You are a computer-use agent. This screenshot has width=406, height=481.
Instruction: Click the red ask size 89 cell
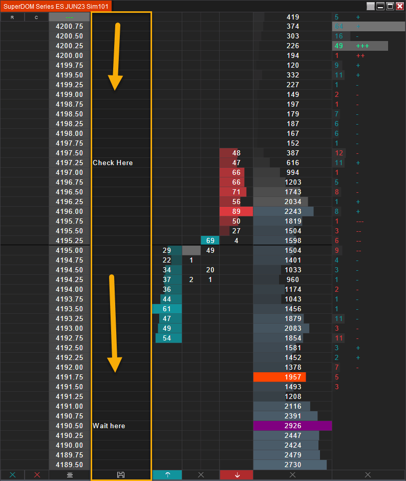pos(237,211)
